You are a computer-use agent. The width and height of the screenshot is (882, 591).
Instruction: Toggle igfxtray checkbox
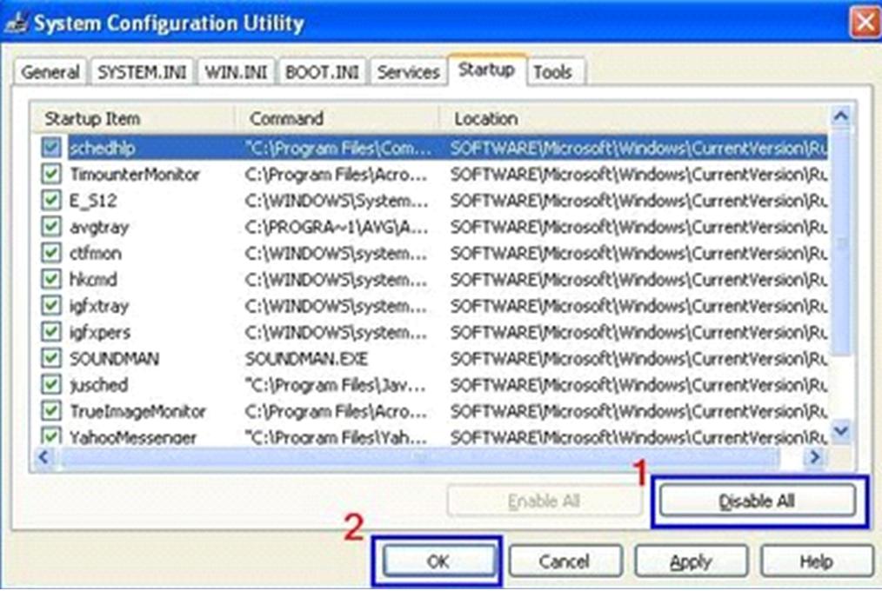(x=51, y=306)
